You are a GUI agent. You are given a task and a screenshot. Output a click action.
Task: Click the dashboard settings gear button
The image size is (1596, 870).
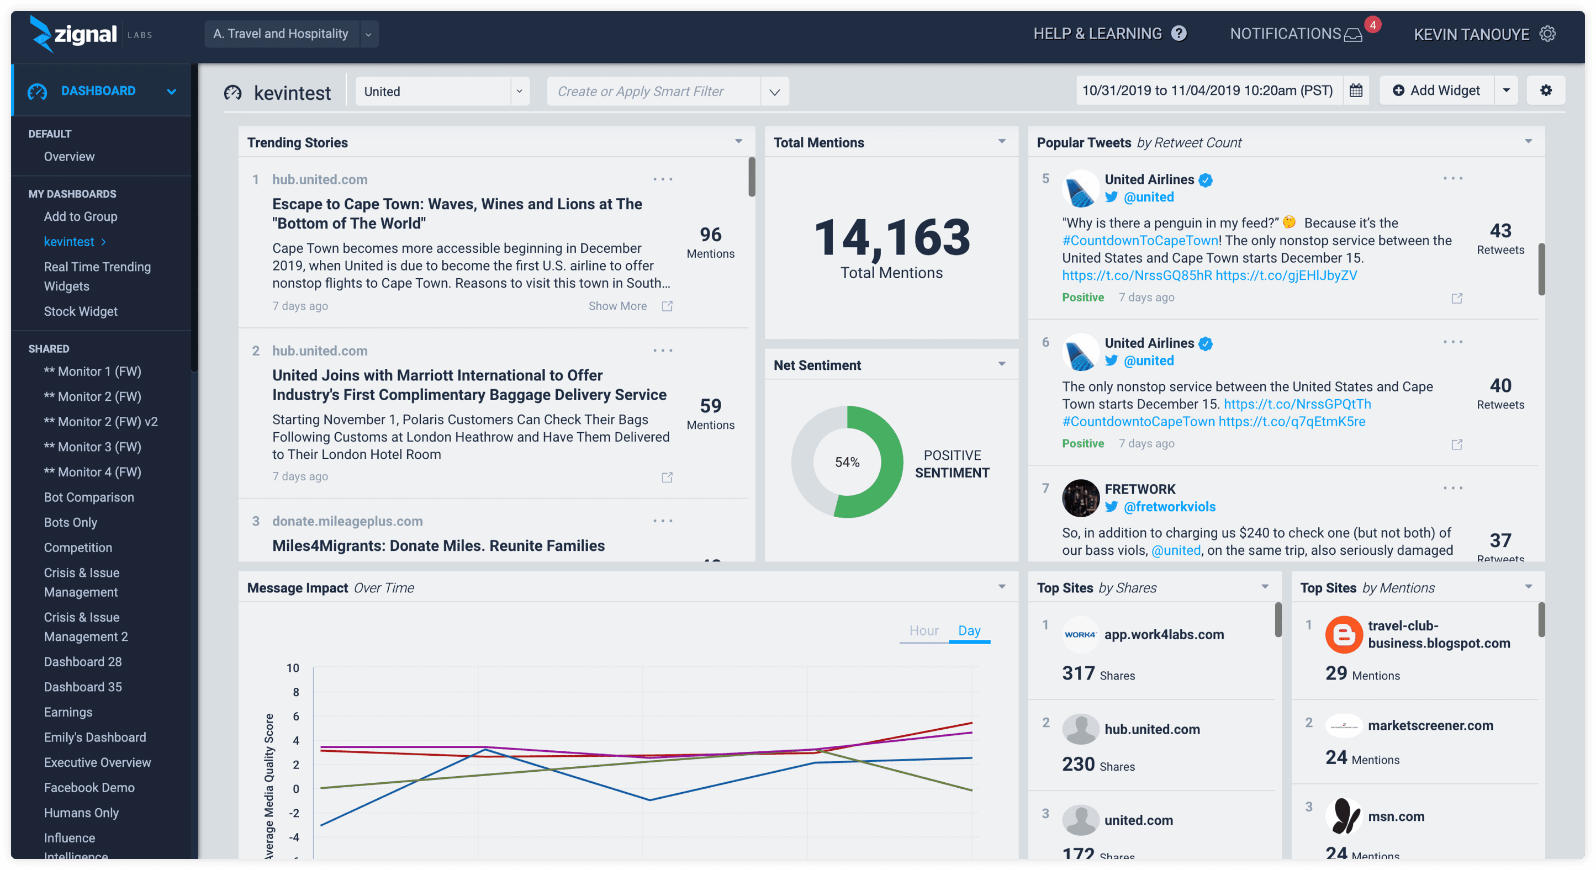coord(1546,91)
